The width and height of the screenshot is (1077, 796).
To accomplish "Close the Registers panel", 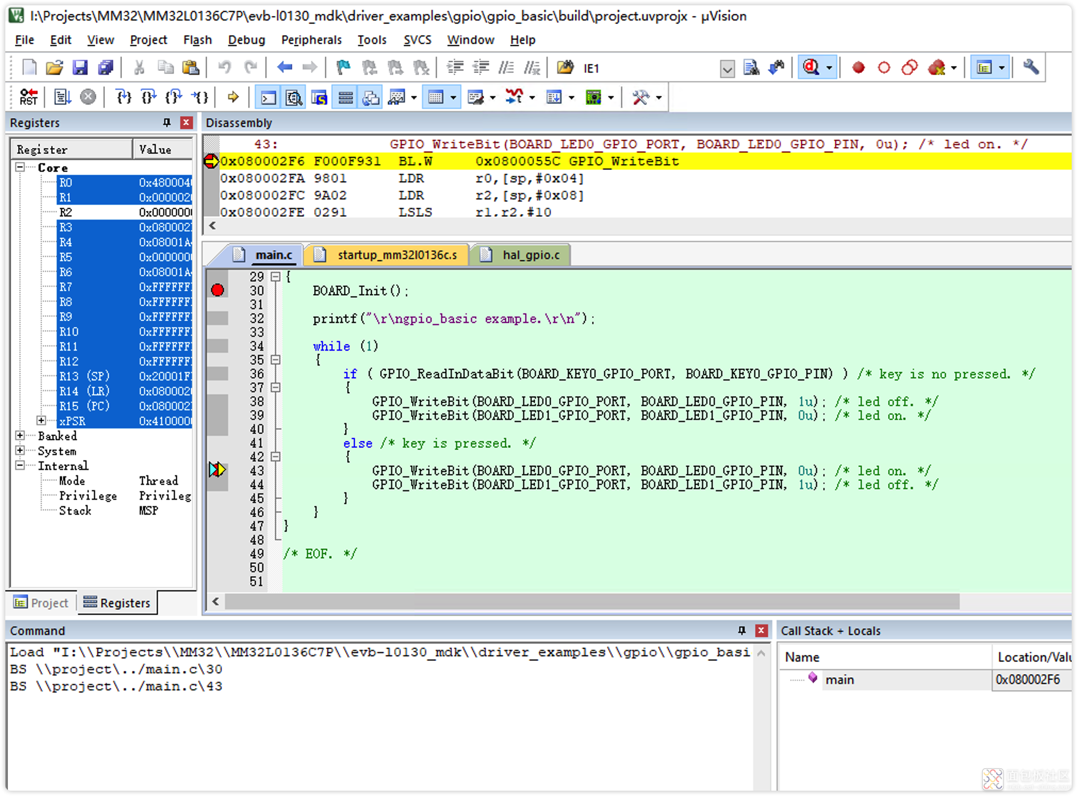I will coord(186,123).
